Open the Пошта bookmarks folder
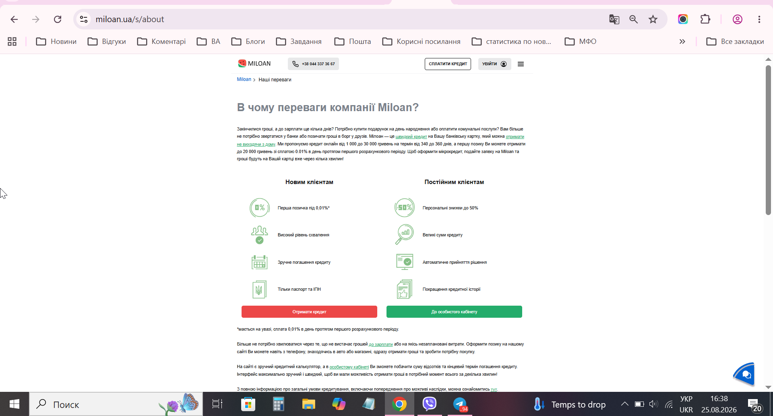 click(353, 41)
